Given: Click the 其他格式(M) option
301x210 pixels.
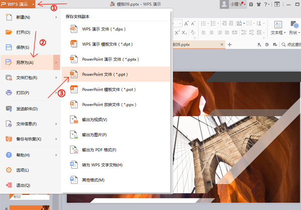Looking at the screenshot, I should pos(94,180).
